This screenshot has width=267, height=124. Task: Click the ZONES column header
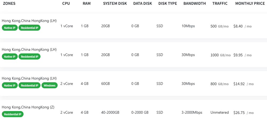[9, 4]
